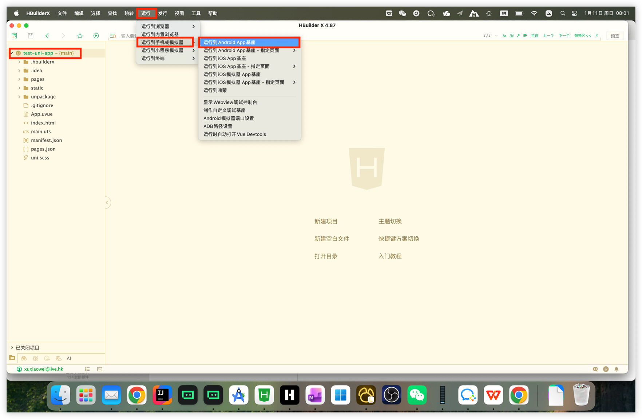Open WeChat from the Dock
The height and width of the screenshot is (419, 642).
coord(417,395)
